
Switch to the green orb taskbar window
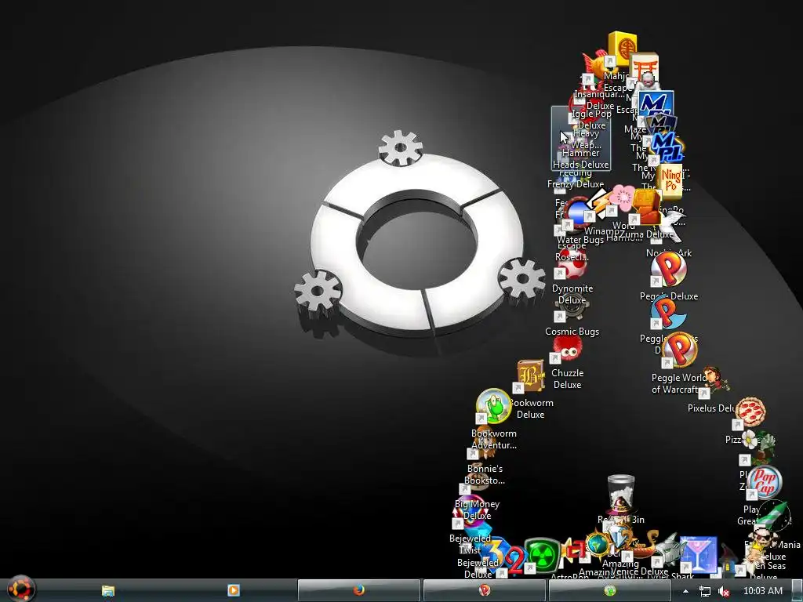(x=609, y=591)
